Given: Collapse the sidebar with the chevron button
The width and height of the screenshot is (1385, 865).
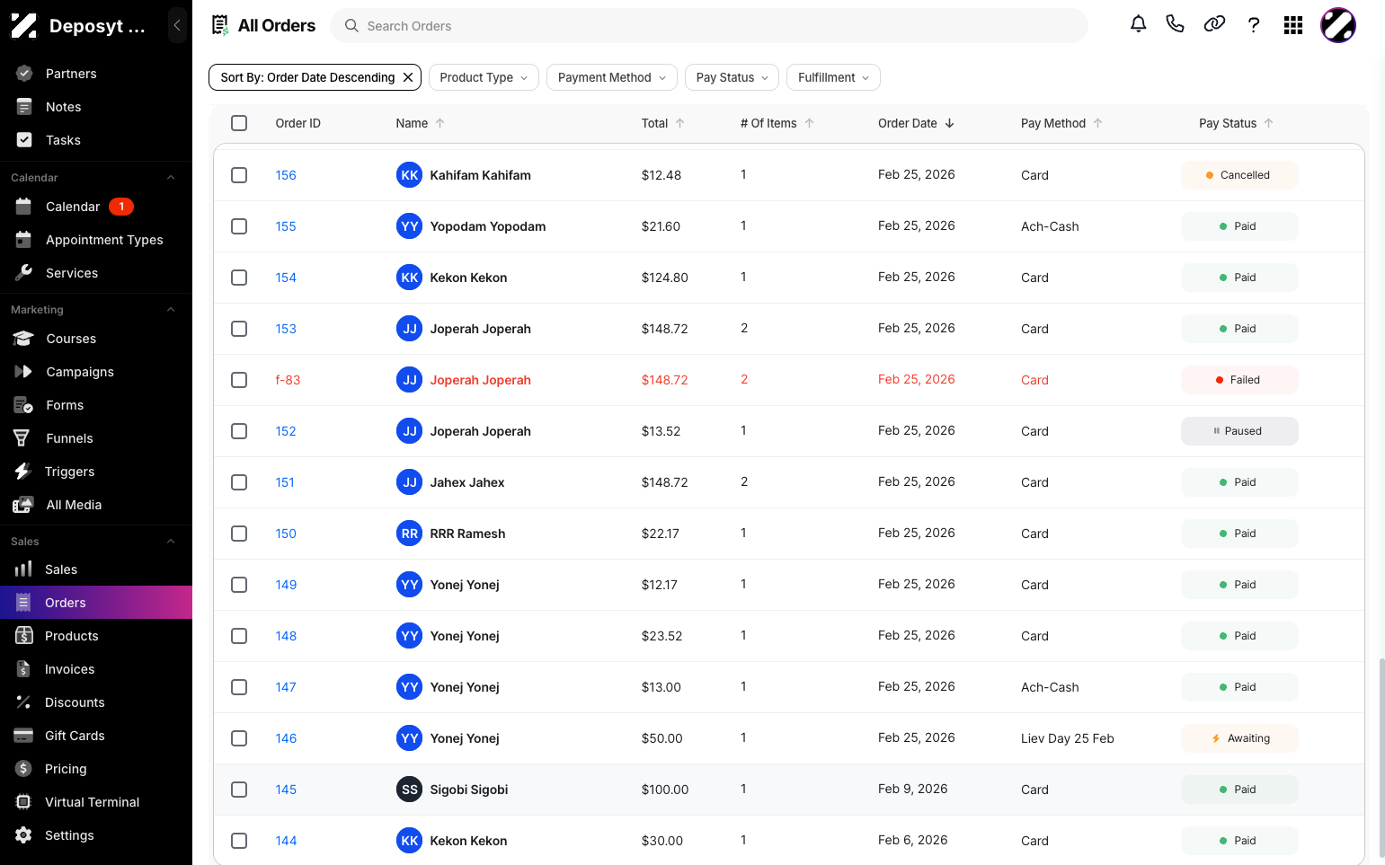Looking at the screenshot, I should pyautogui.click(x=177, y=25).
